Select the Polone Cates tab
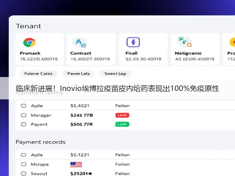The image size is (235, 176). tap(39, 74)
